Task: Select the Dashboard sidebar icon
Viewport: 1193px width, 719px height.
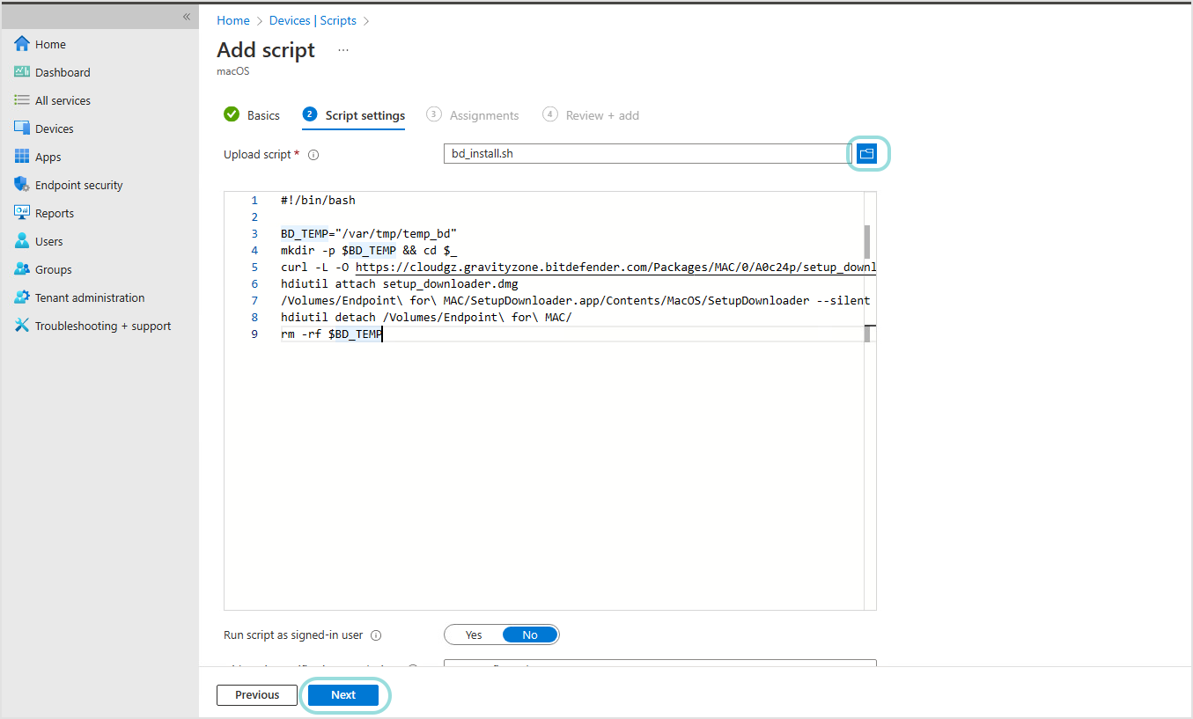Action: coord(62,71)
